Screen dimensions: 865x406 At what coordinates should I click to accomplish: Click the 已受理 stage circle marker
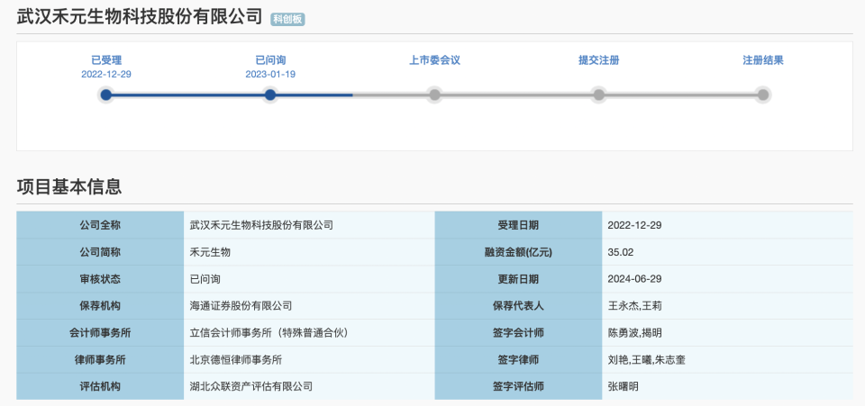[106, 95]
